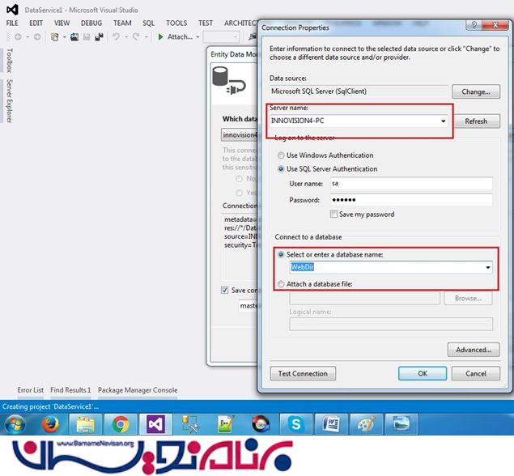Viewport: 514px width, 476px height.
Task: Click the Redo toolbar icon
Action: [136, 36]
